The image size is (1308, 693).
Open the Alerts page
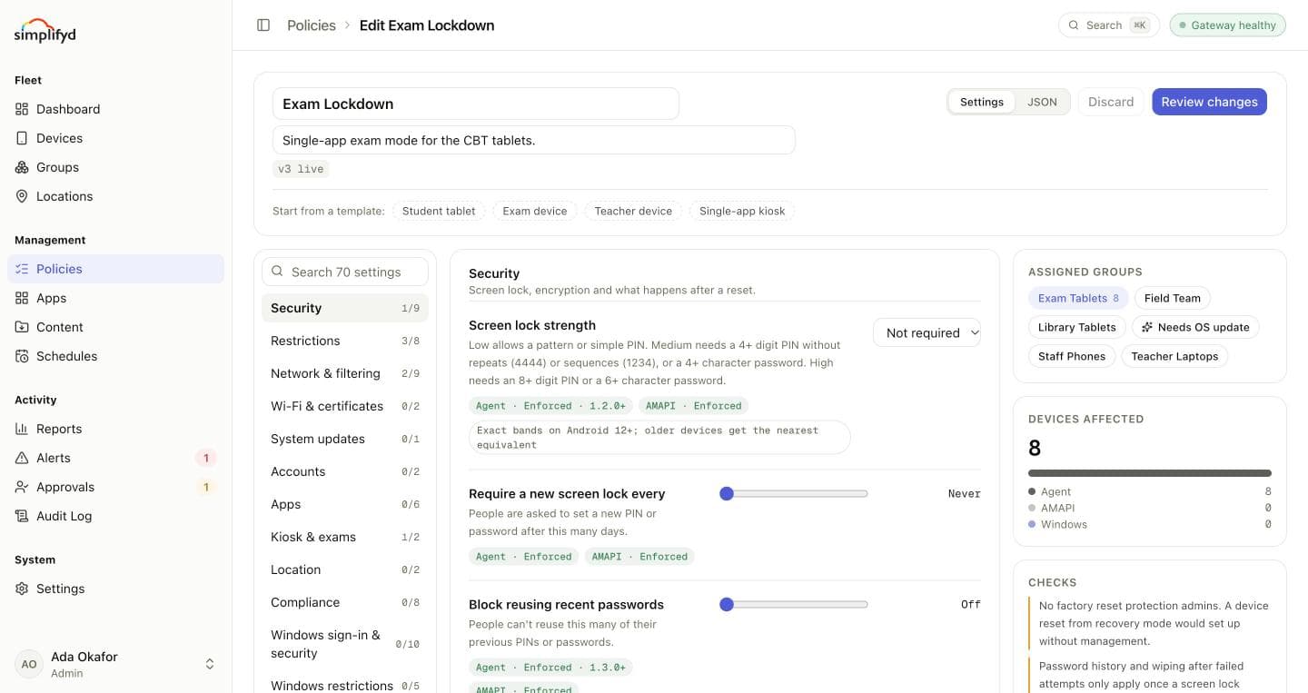point(115,458)
